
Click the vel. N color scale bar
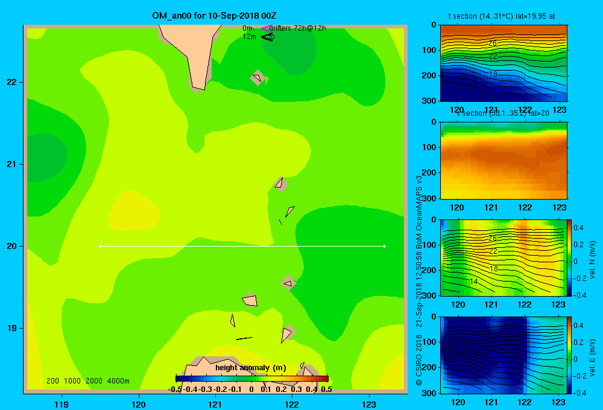pos(569,257)
